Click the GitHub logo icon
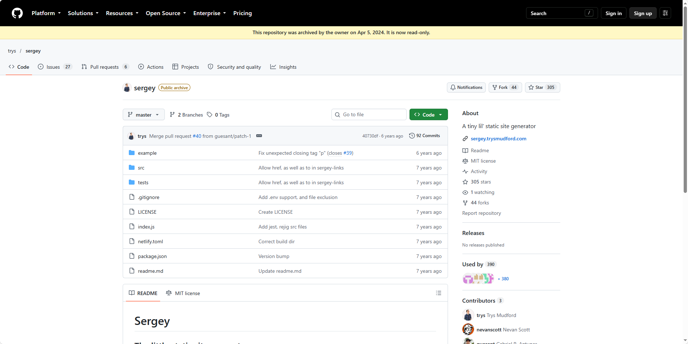 [x=17, y=13]
